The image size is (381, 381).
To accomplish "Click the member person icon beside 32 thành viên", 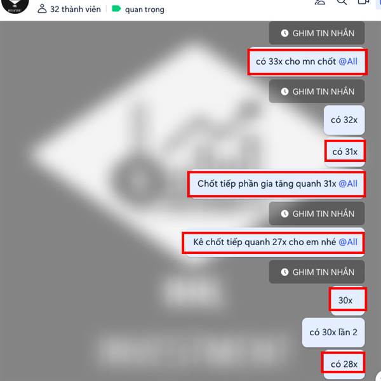I will (x=42, y=9).
